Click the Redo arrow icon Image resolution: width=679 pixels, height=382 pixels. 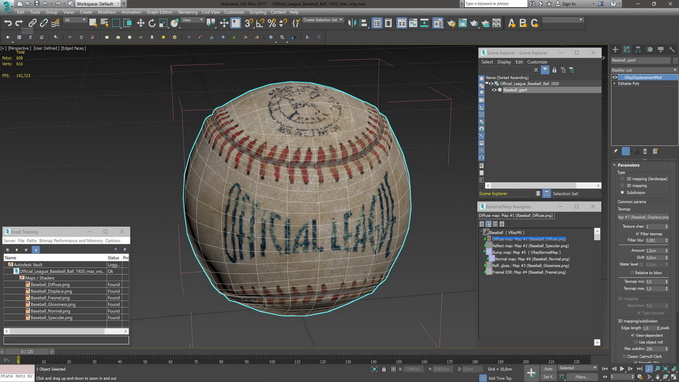pos(19,23)
